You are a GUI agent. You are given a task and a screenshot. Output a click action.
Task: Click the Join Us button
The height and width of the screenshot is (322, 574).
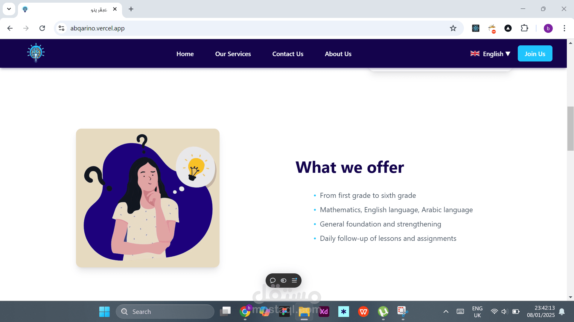(535, 54)
